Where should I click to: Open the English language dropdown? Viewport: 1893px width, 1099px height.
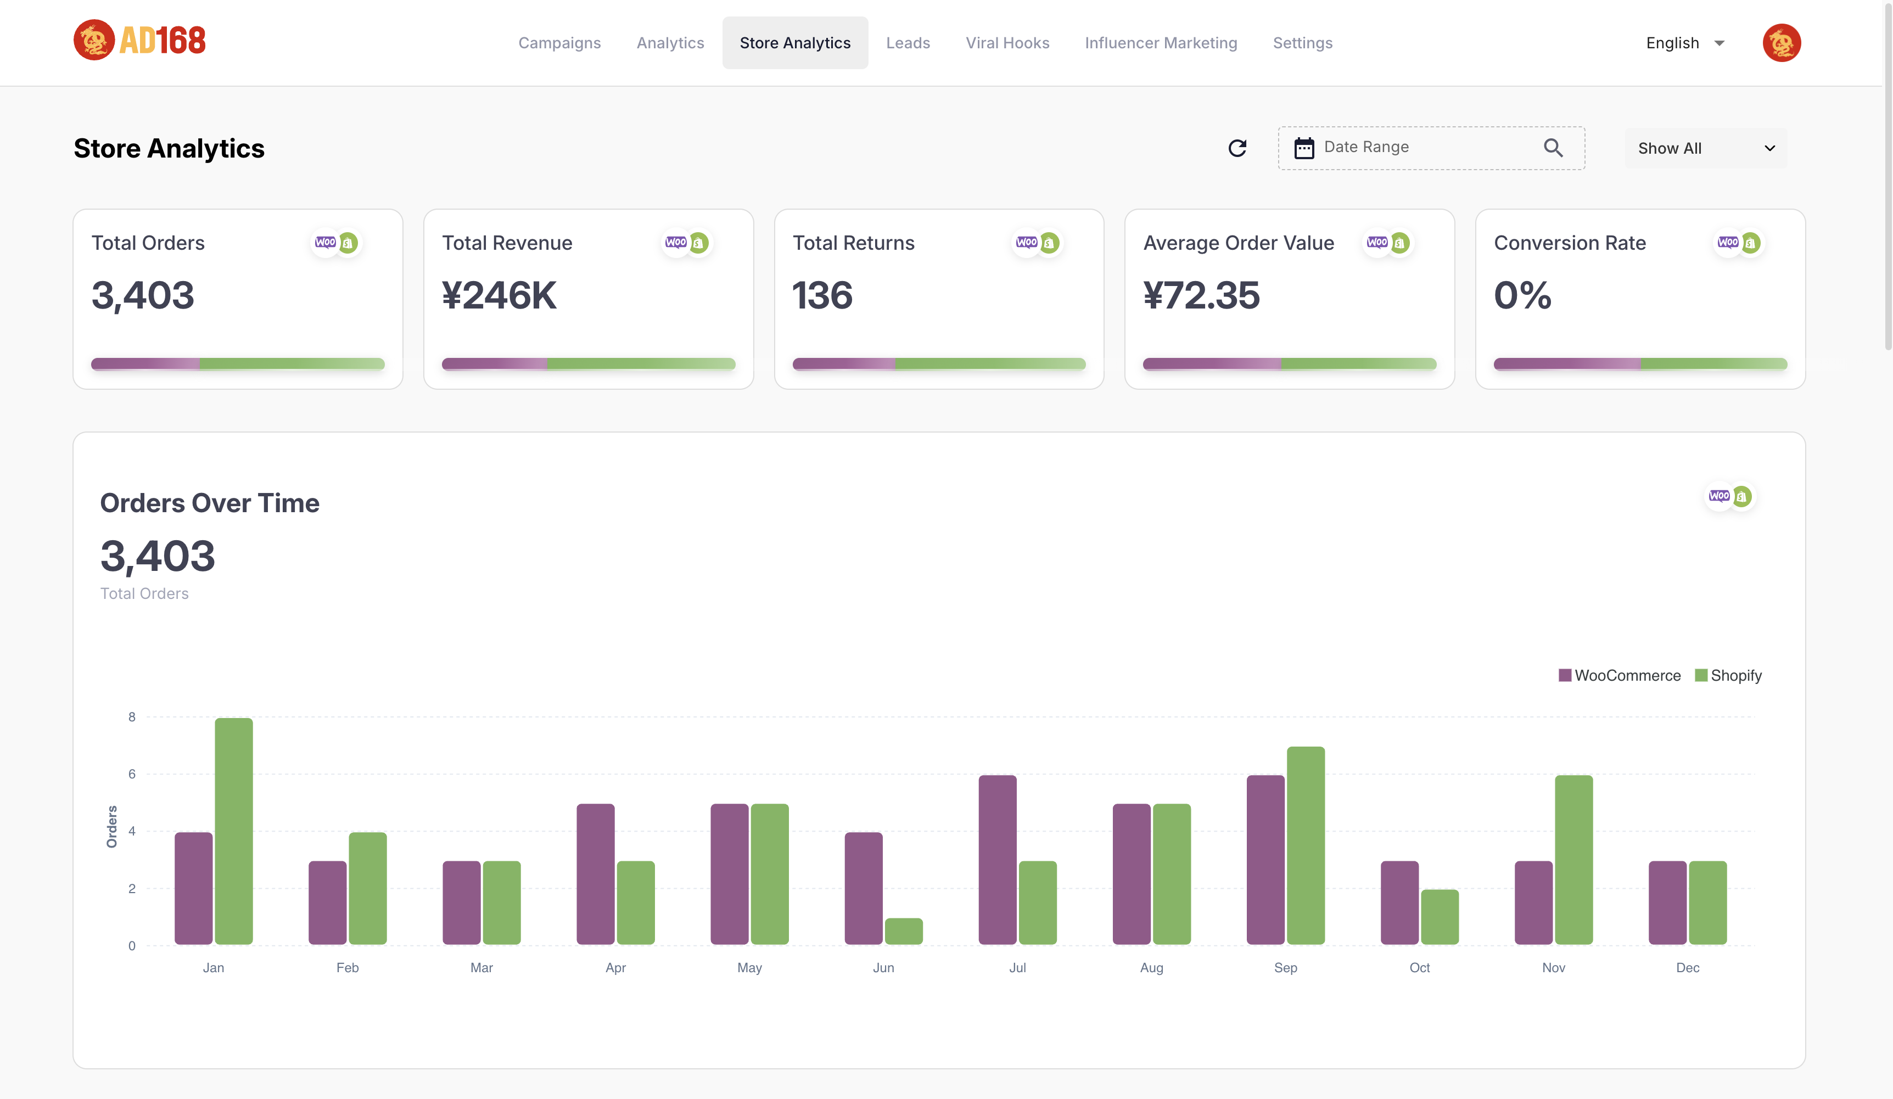pyautogui.click(x=1685, y=43)
